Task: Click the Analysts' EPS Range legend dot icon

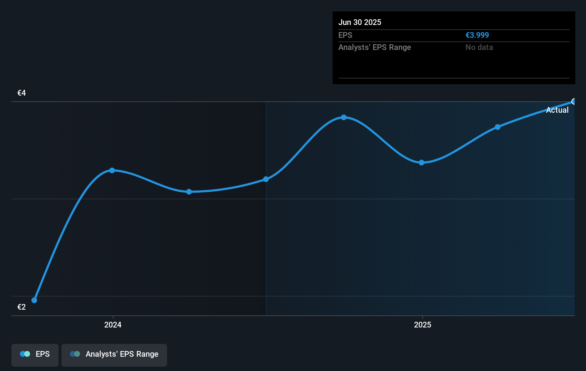Action: pos(76,354)
